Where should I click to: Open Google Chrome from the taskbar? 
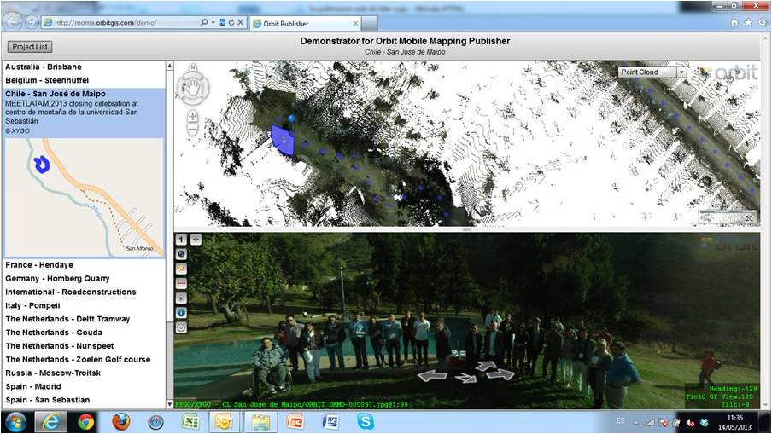tap(85, 422)
